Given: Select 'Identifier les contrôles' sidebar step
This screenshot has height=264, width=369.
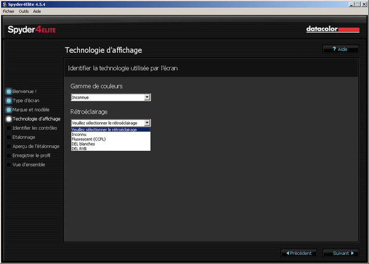Looking at the screenshot, I should [35, 128].
